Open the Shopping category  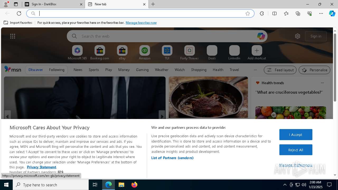tap(199, 70)
